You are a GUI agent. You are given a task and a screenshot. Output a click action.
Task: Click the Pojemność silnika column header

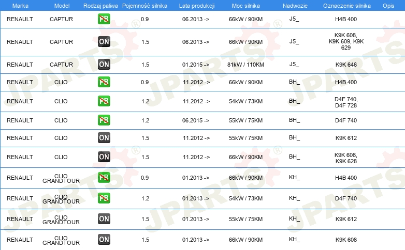144,6
